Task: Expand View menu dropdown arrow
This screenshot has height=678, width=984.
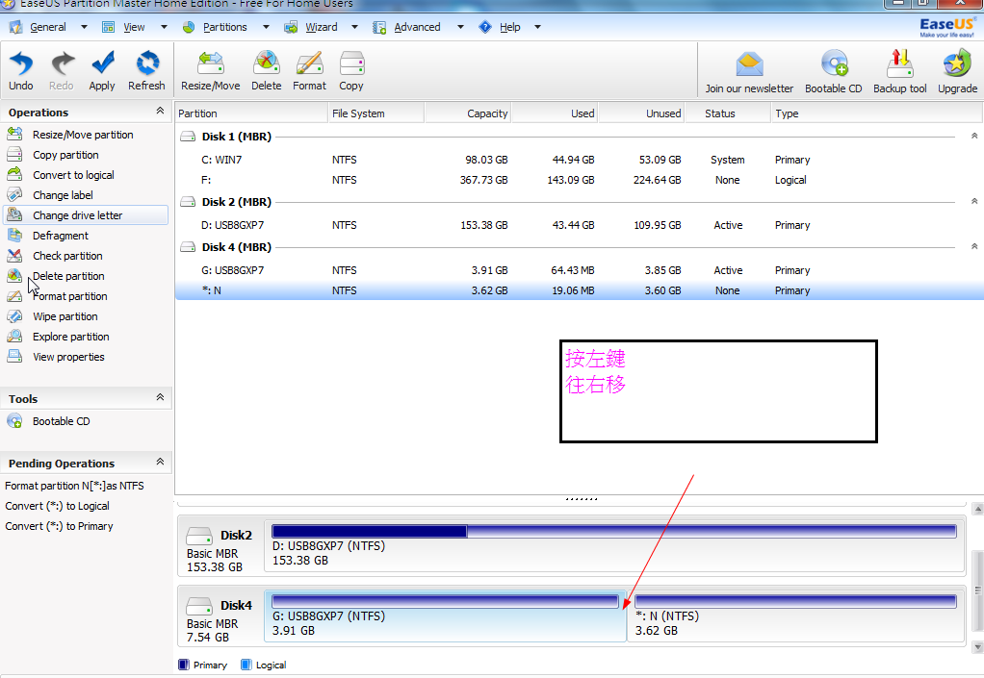Action: tap(164, 27)
